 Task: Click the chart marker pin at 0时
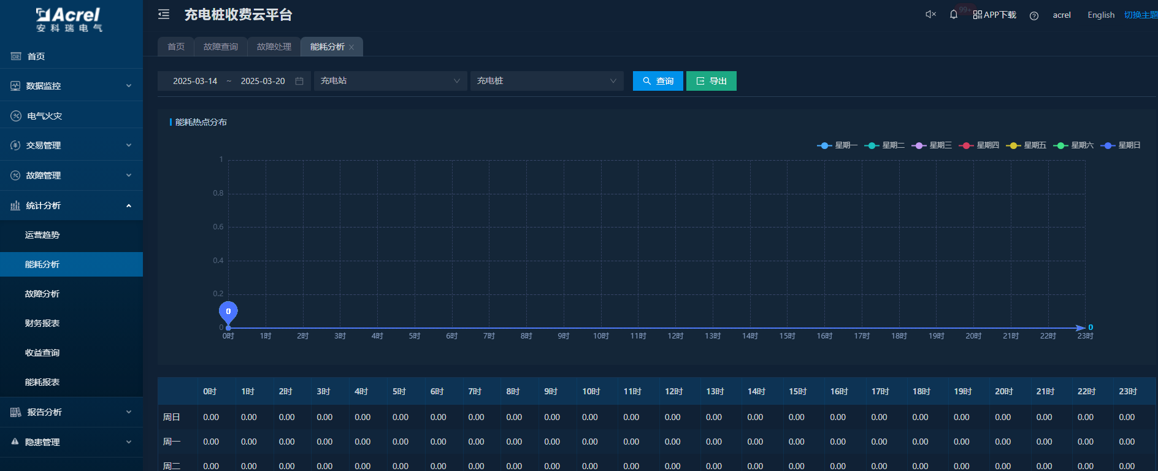click(x=228, y=312)
